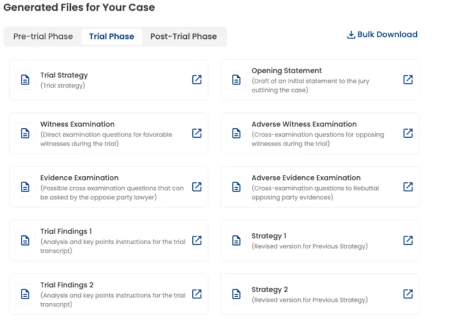This screenshot has width=449, height=335.
Task: Click the '(Trial strategy)' description text
Action: 63,86
